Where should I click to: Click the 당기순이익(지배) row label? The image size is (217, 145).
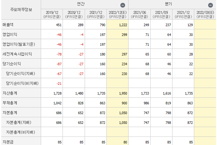[x=21, y=74]
